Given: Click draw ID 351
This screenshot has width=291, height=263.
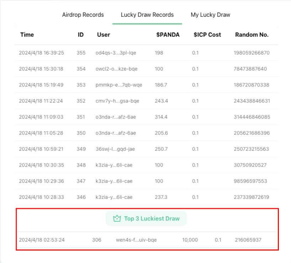Looking at the screenshot, I should pos(81,117).
